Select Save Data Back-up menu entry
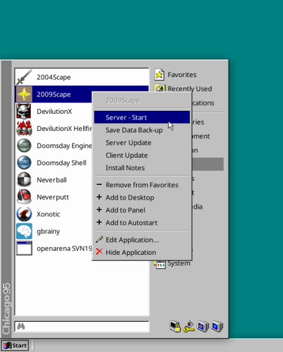Screen dimensions: 283x352 pyautogui.click(x=142, y=130)
